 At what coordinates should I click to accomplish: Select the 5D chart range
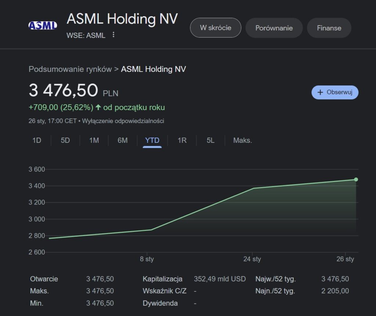pos(65,140)
